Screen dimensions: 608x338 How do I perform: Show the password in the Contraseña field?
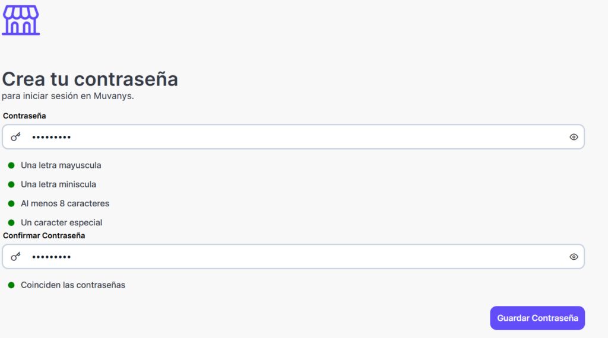click(574, 137)
